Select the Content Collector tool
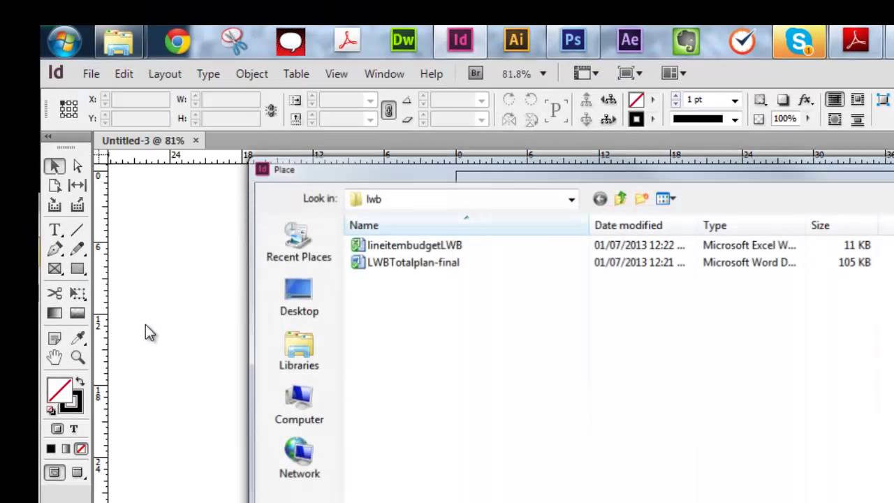894x503 pixels. click(54, 205)
